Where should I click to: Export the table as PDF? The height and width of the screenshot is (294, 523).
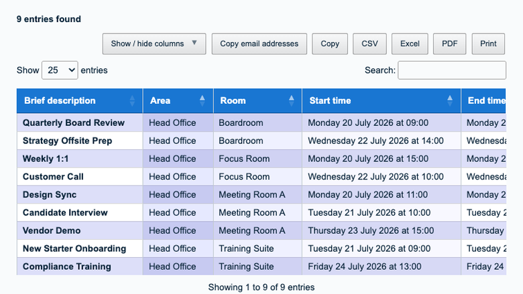(449, 44)
